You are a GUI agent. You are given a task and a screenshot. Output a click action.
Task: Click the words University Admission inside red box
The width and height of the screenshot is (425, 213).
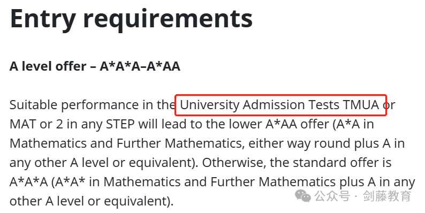point(242,105)
